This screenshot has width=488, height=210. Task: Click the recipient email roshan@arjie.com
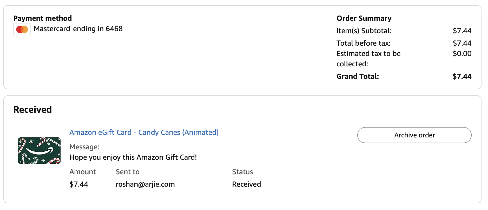click(x=145, y=184)
